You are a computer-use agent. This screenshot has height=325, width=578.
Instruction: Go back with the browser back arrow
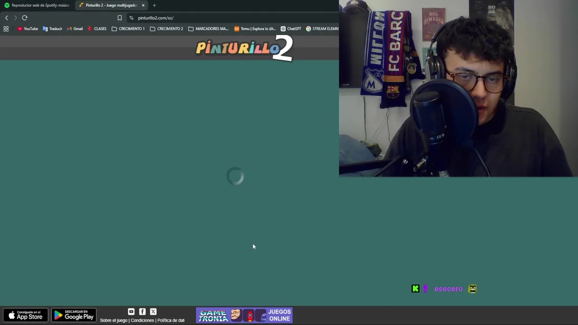pyautogui.click(x=6, y=18)
